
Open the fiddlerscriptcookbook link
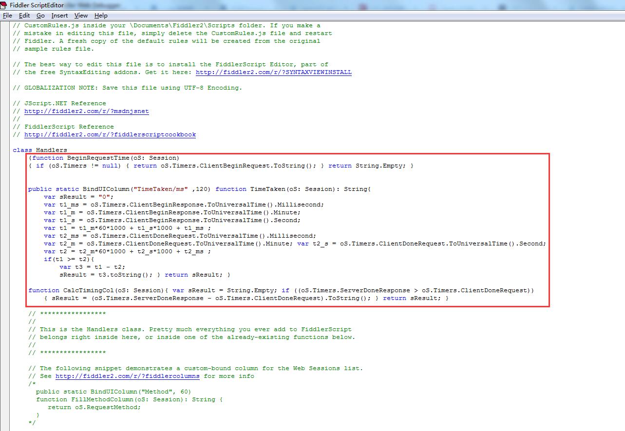click(x=110, y=134)
